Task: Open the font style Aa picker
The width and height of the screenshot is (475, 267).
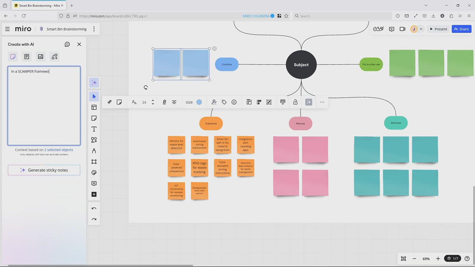Action: point(134,102)
